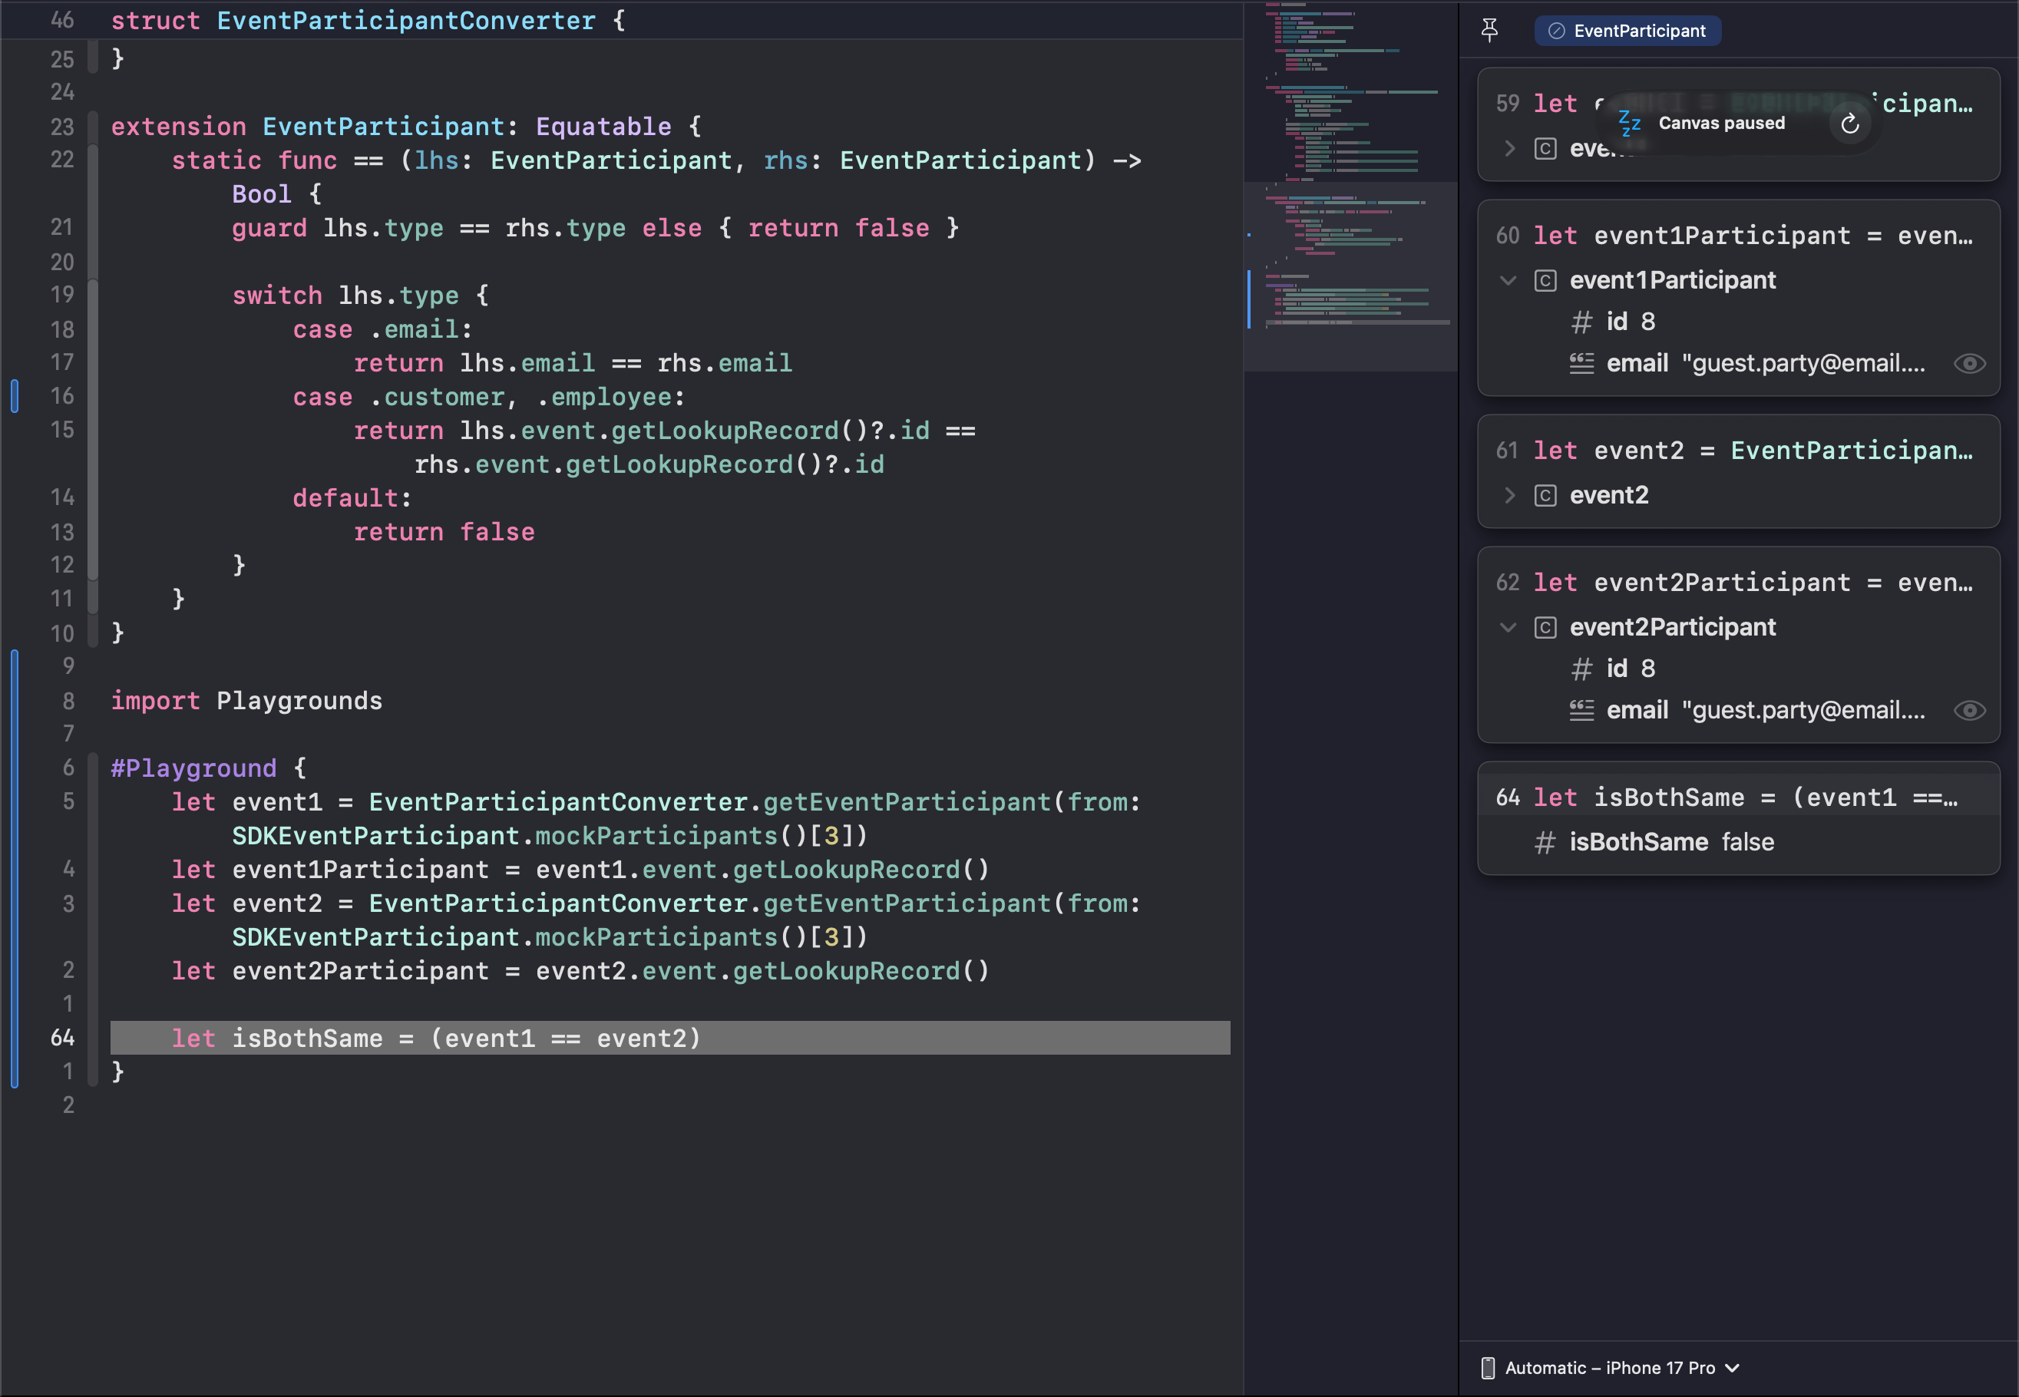Click the change bar beside line 16
Image resolution: width=2019 pixels, height=1397 pixels.
[14, 395]
